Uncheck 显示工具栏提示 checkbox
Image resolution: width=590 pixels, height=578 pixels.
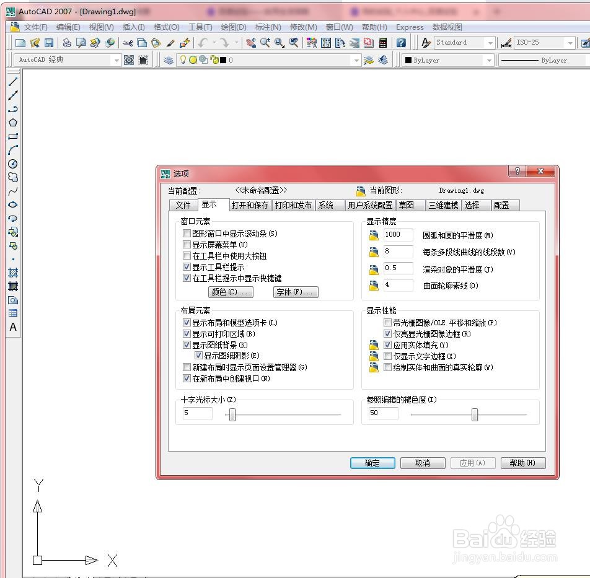click(x=187, y=266)
